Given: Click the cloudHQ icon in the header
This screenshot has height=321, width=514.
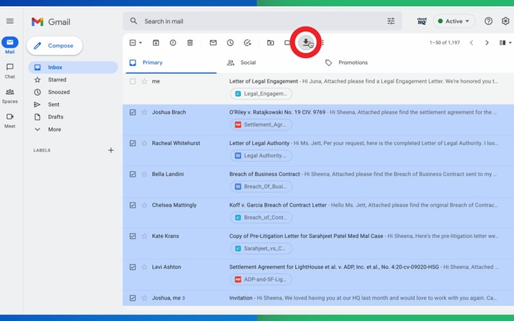Looking at the screenshot, I should [x=421, y=21].
